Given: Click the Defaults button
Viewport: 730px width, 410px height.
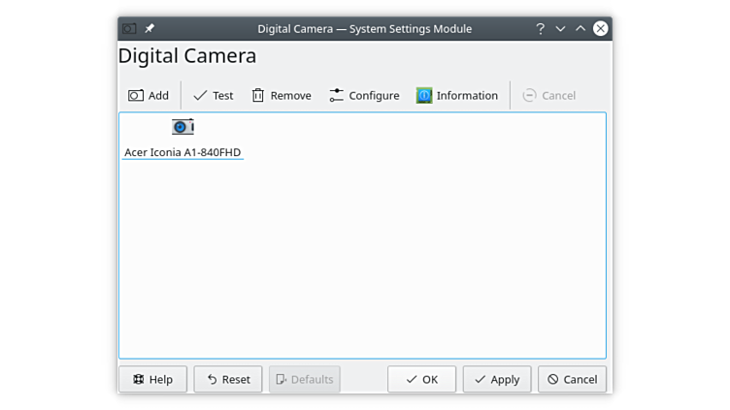Looking at the screenshot, I should click(x=304, y=379).
